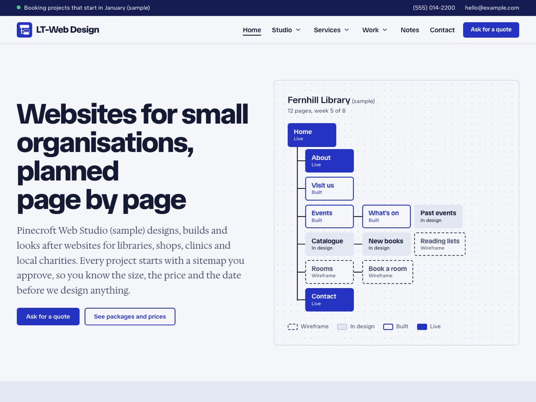Select the Catalogue sitemap node
Screen dimensions: 536x402
[330, 244]
